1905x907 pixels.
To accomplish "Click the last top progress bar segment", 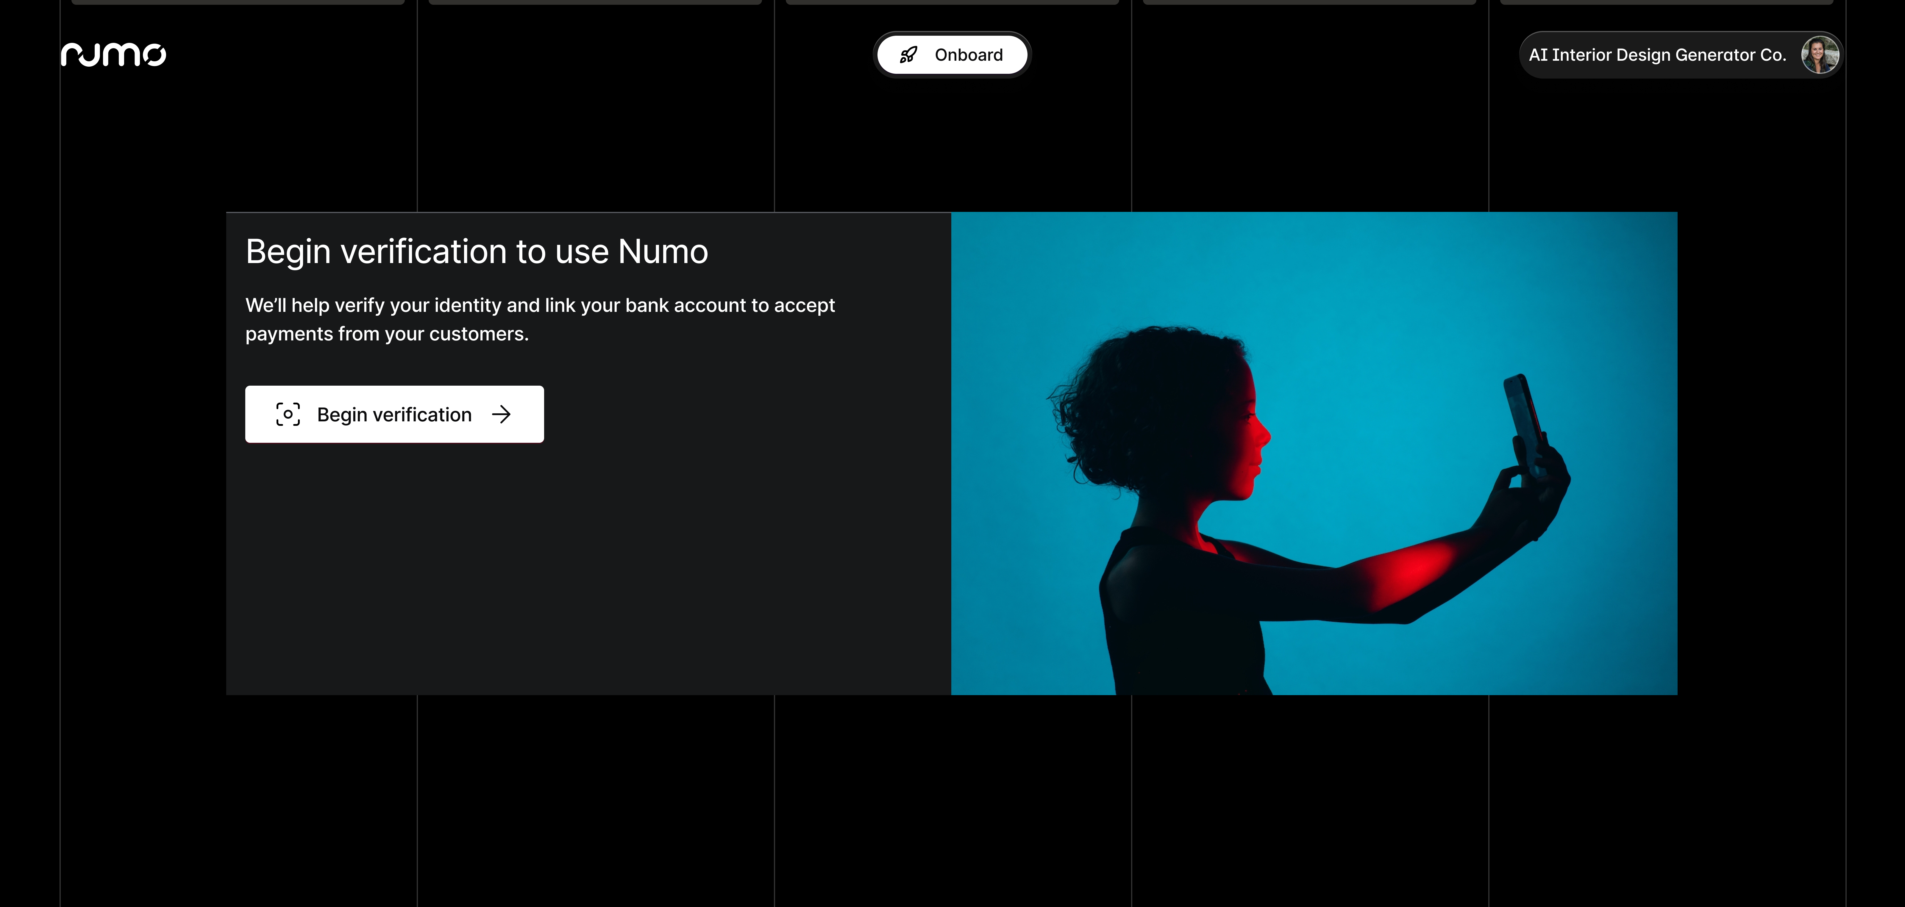I will 1666,2.
